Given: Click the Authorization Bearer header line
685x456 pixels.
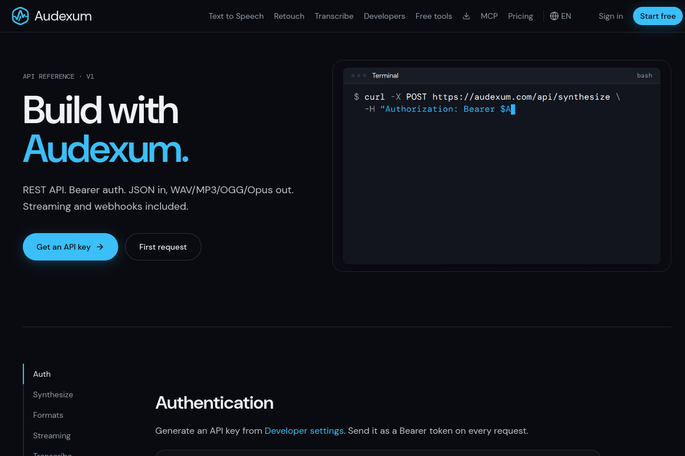Looking at the screenshot, I should [x=440, y=109].
